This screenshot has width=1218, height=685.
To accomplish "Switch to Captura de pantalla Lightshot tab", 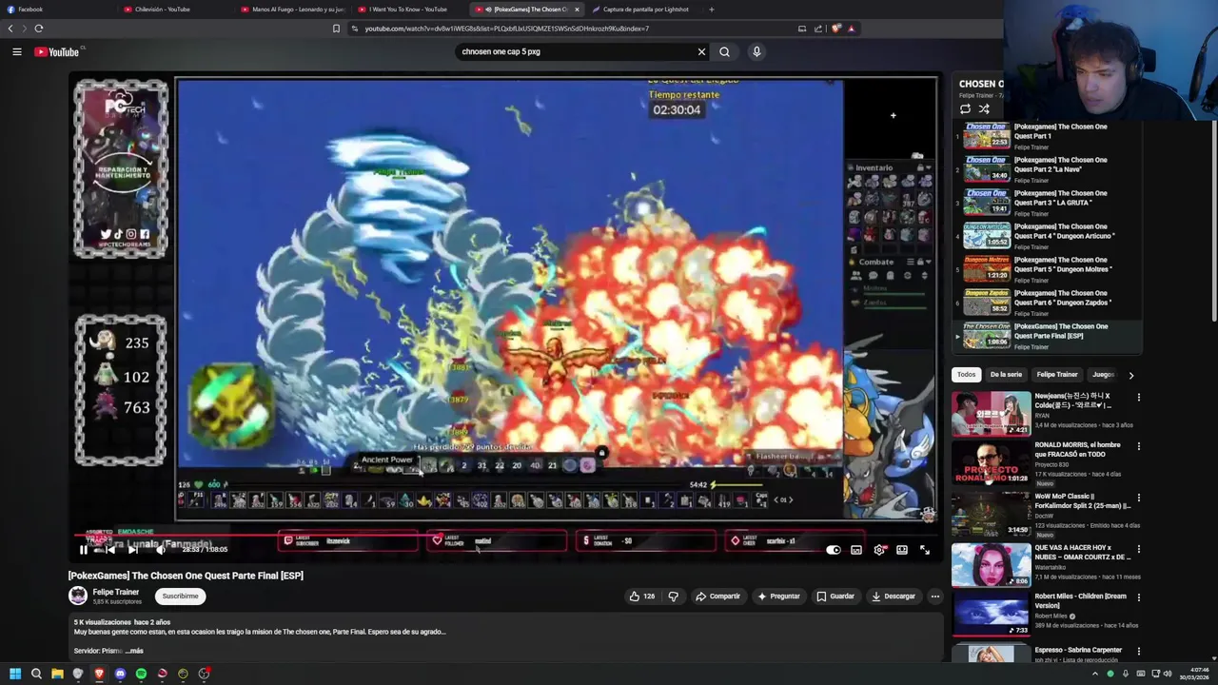I will (645, 10).
